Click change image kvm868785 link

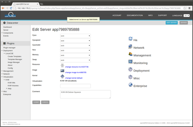tap(76, 72)
